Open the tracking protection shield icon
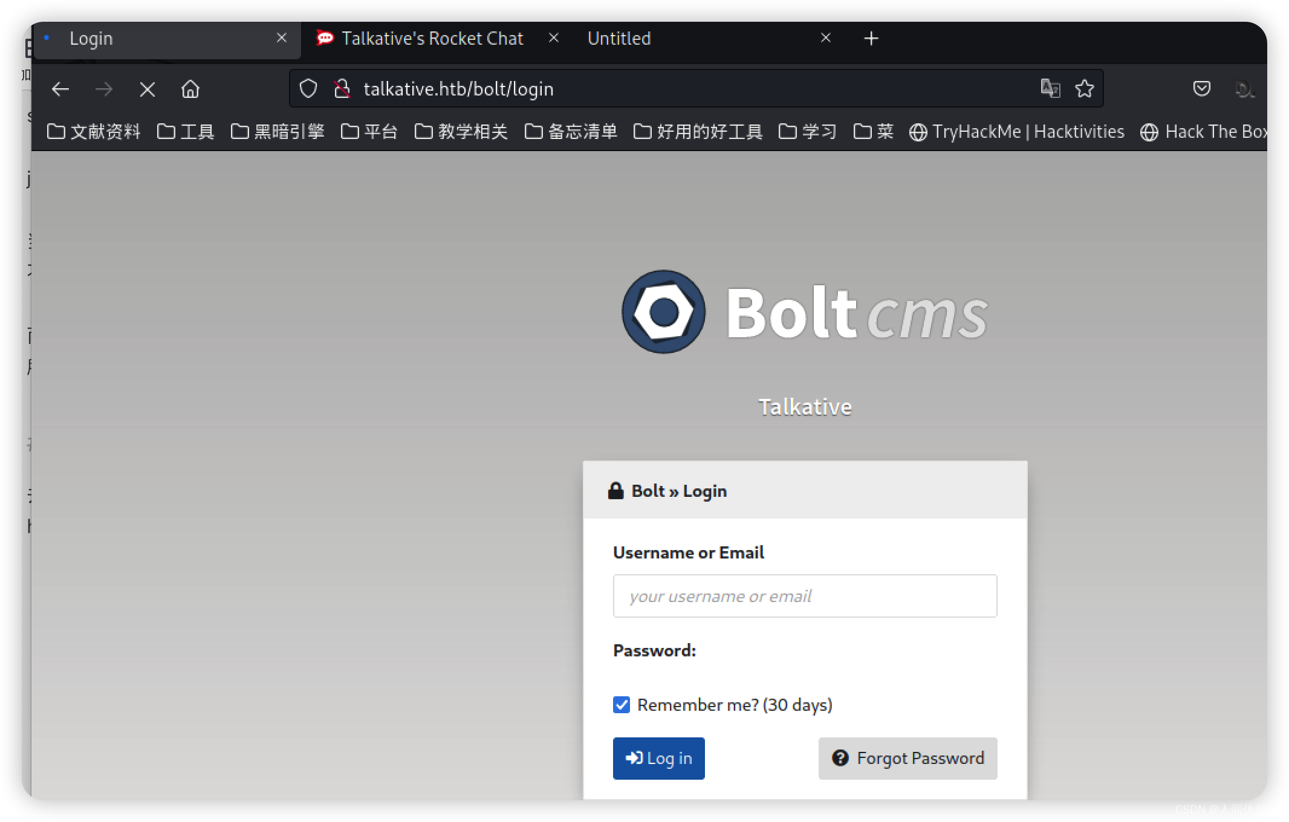Screen dimensions: 1289x822 pyautogui.click(x=308, y=89)
